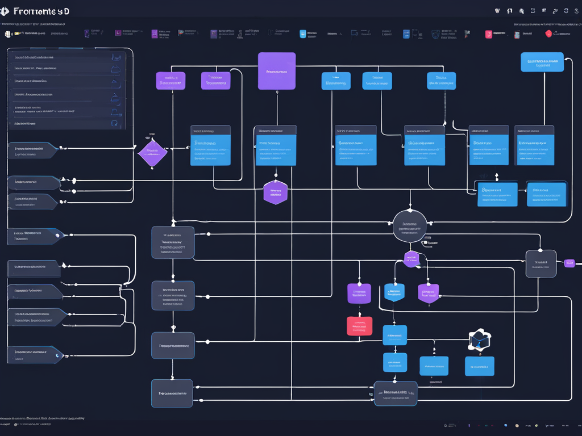Select the red rectangular node

359,326
